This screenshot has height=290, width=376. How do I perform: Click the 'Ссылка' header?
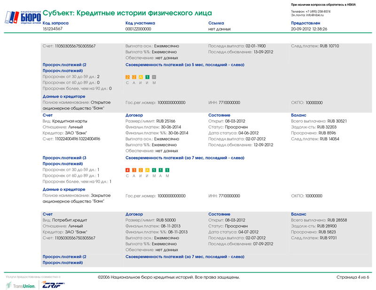[216, 23]
